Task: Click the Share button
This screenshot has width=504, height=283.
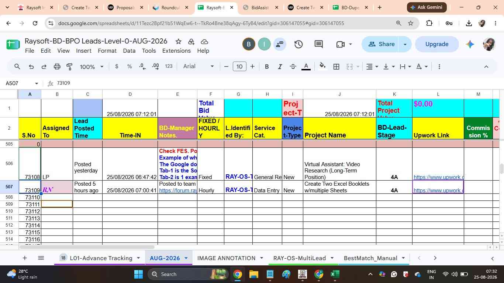Action: [382, 44]
